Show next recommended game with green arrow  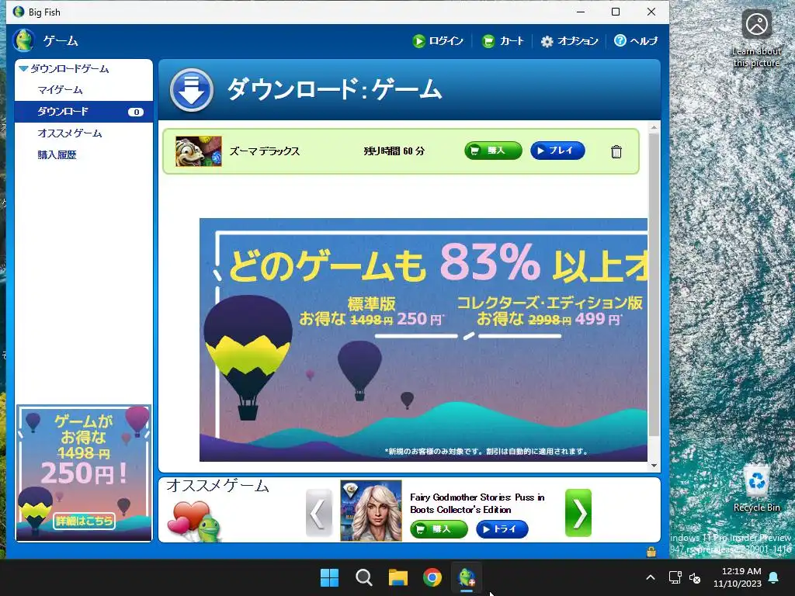[x=578, y=513]
